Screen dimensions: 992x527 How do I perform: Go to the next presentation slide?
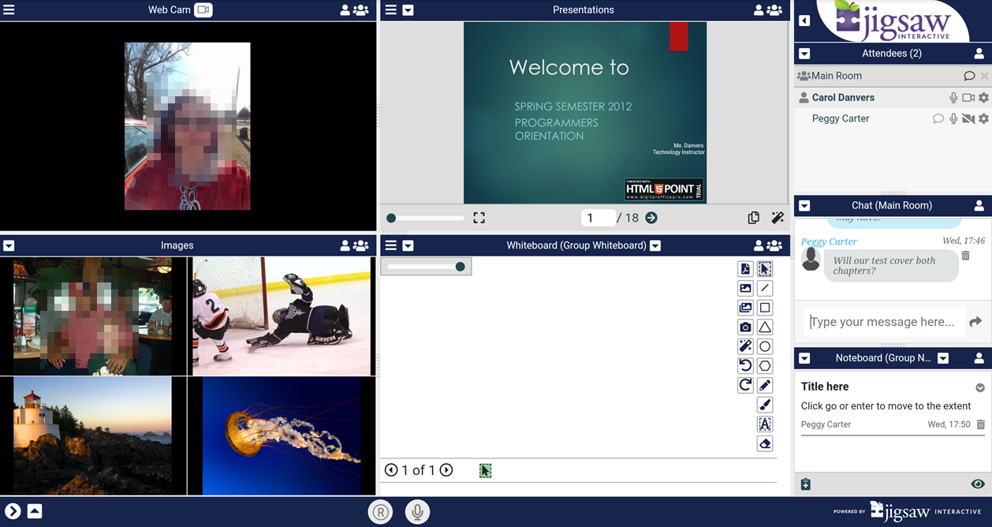pos(651,218)
